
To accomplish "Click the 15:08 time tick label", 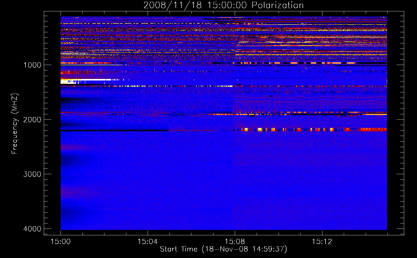I will tap(235, 242).
